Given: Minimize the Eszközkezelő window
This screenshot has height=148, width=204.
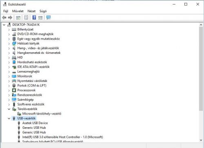Looking at the screenshot, I should click(174, 4).
